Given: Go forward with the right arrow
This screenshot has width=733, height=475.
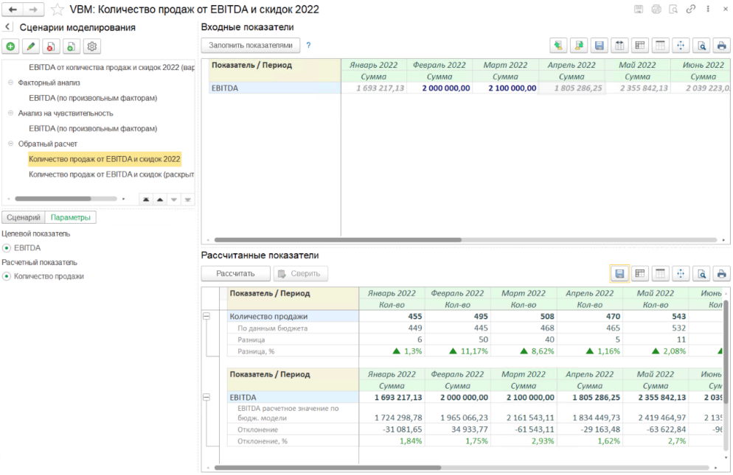Looking at the screenshot, I should (32, 10).
